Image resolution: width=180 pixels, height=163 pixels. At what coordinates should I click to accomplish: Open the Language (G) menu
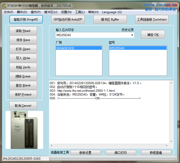tap(112, 12)
